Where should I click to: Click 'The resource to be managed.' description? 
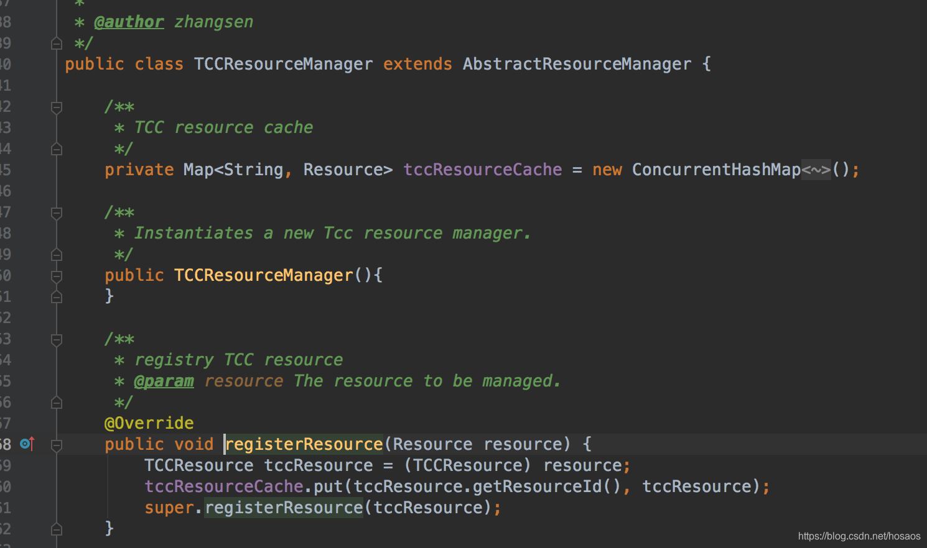point(427,381)
